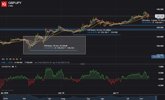Screen dimensions: 165x100
Task: Select the orange MA 96 period value
Action: (17, 59)
